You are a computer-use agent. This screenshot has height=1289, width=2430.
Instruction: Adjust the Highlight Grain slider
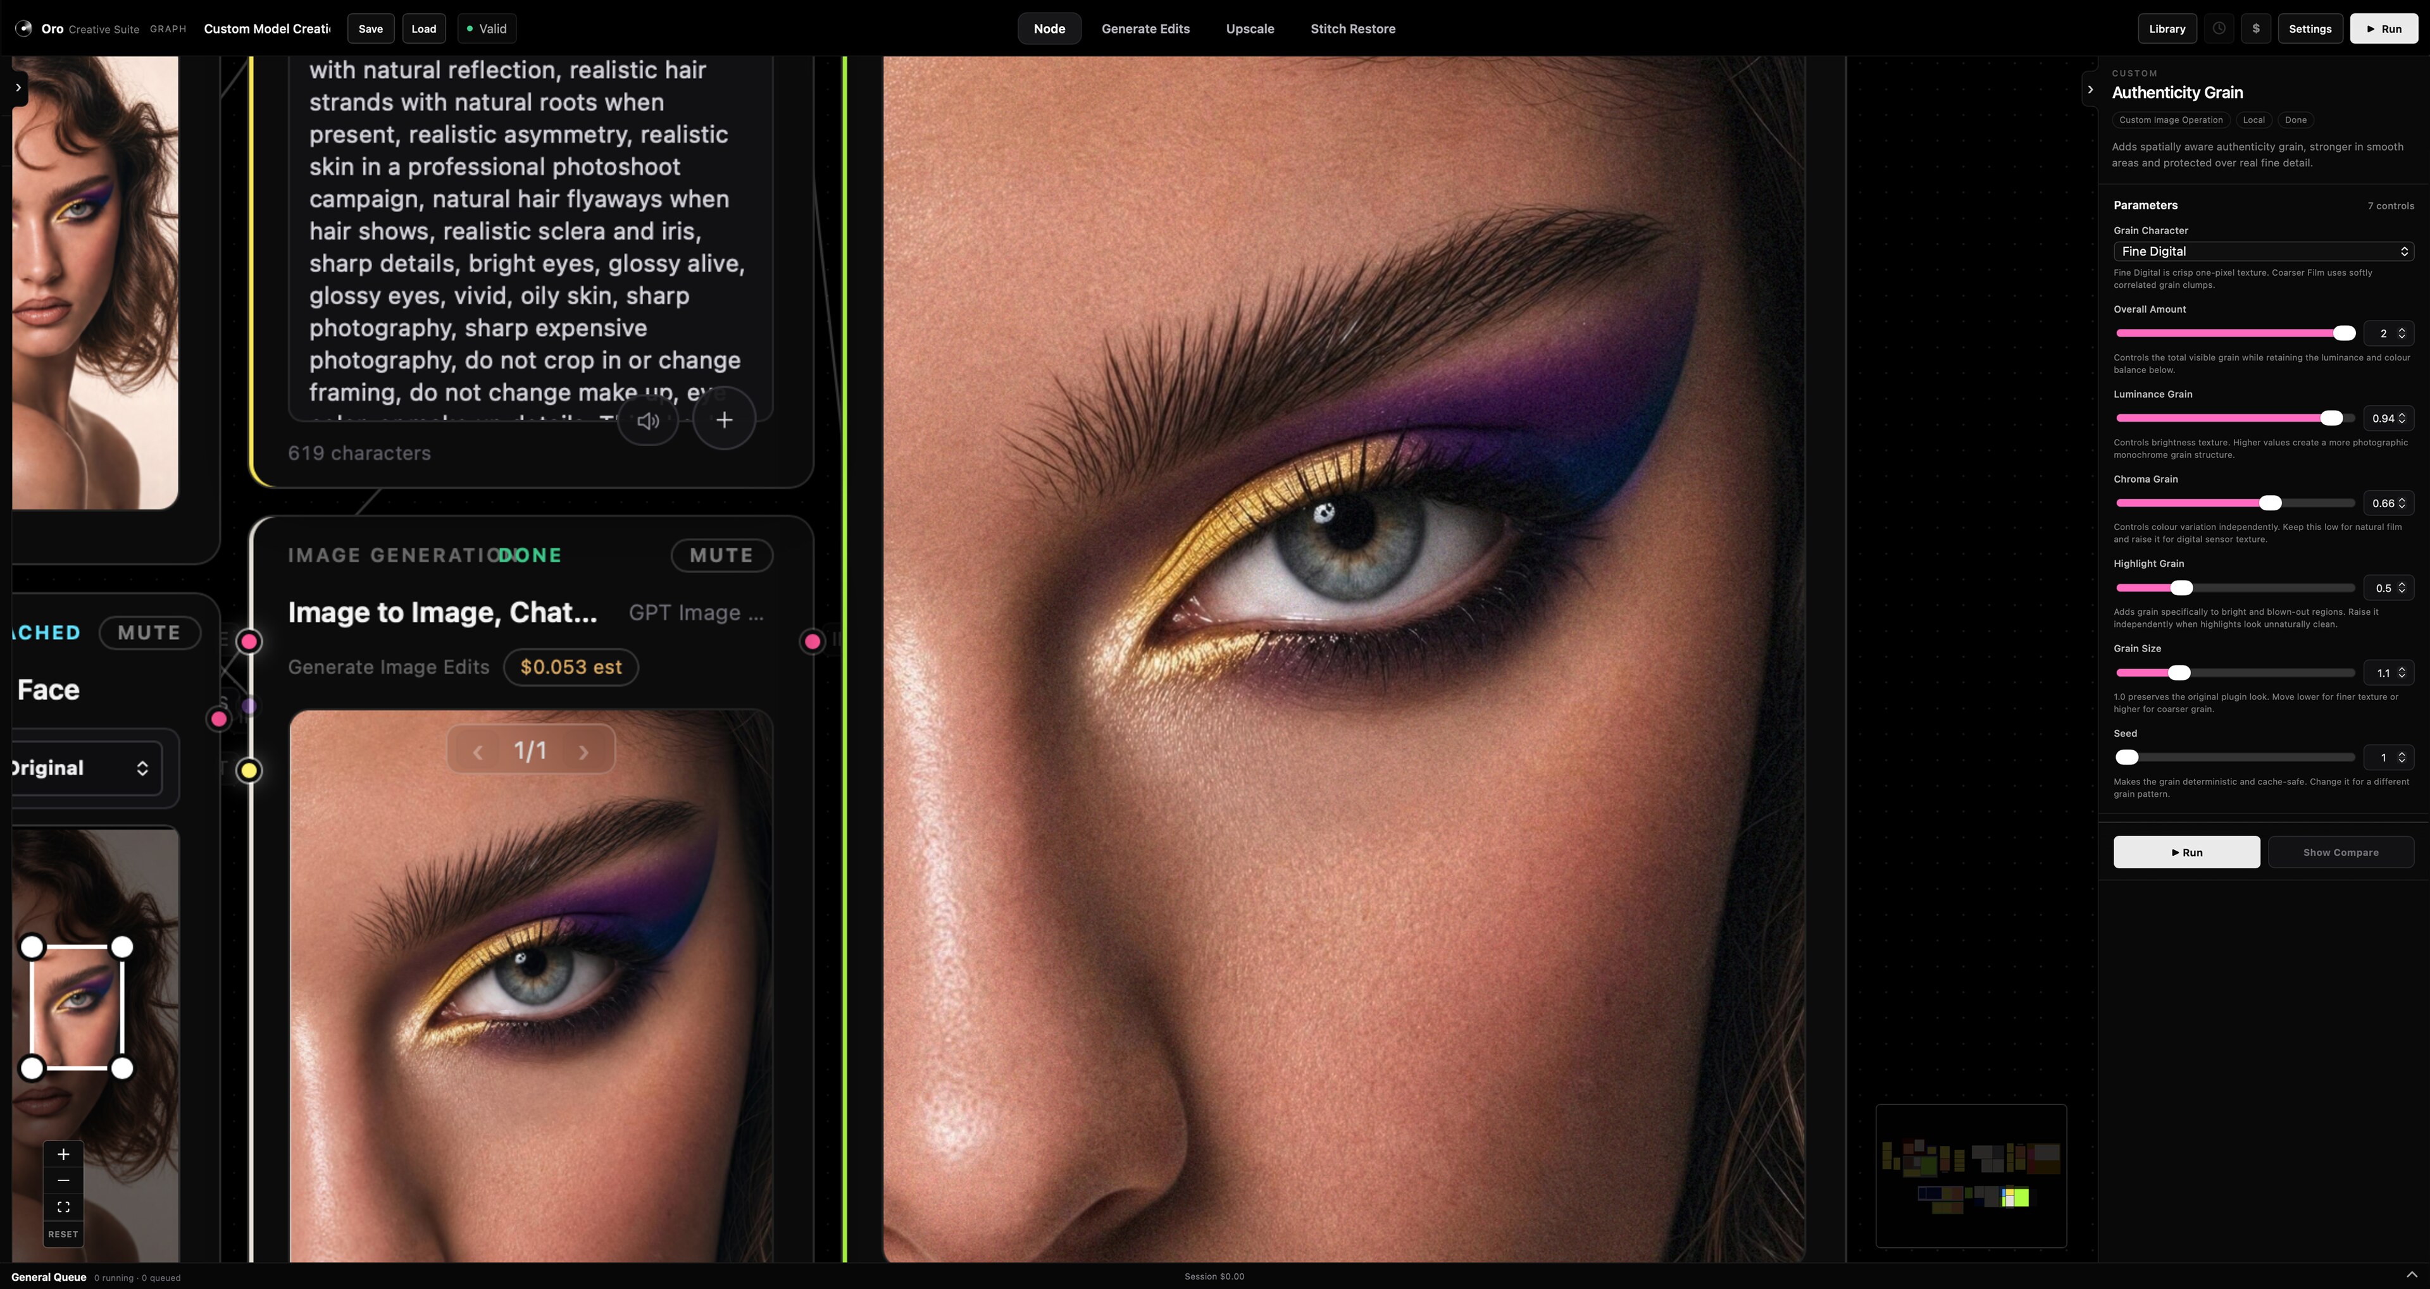2234,588
